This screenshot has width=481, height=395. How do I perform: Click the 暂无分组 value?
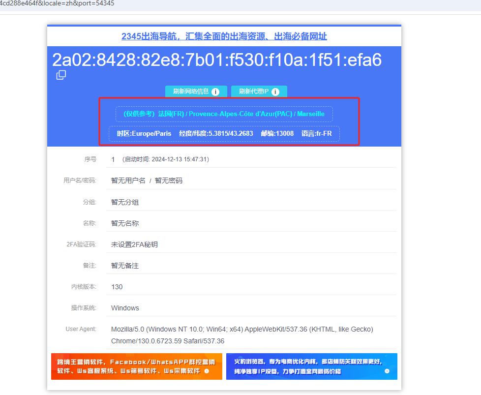click(125, 202)
